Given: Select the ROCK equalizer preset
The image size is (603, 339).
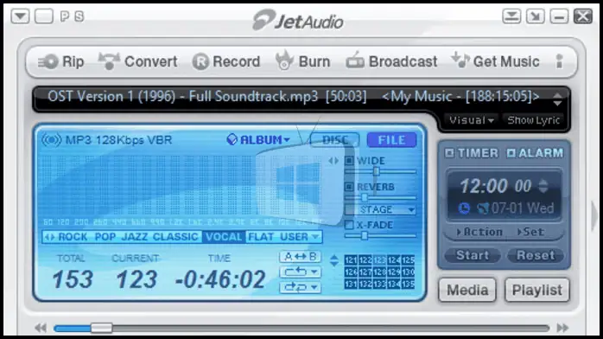Looking at the screenshot, I should pyautogui.click(x=73, y=237).
